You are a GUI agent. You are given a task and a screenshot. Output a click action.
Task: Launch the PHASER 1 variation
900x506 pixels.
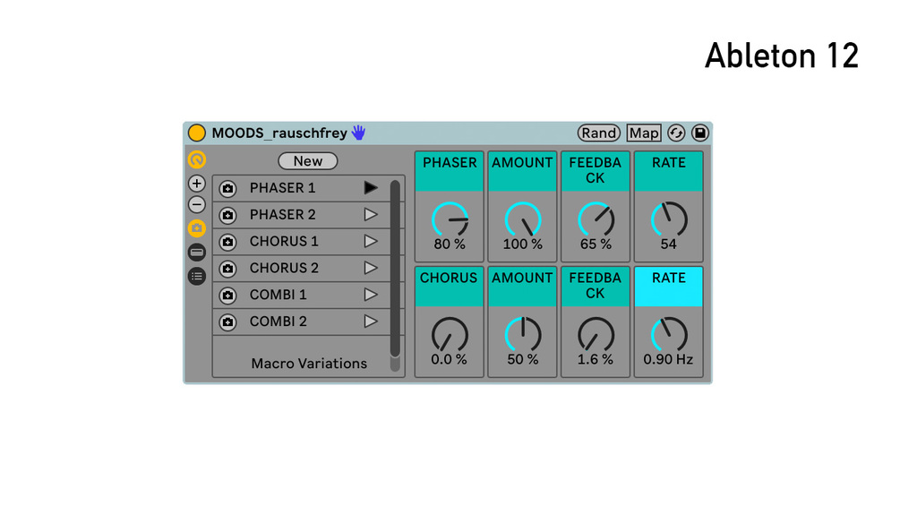click(371, 188)
